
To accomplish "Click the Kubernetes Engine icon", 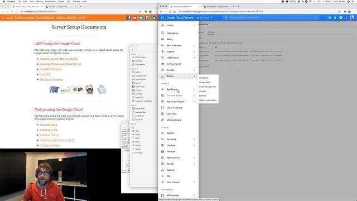I will pos(162,102).
